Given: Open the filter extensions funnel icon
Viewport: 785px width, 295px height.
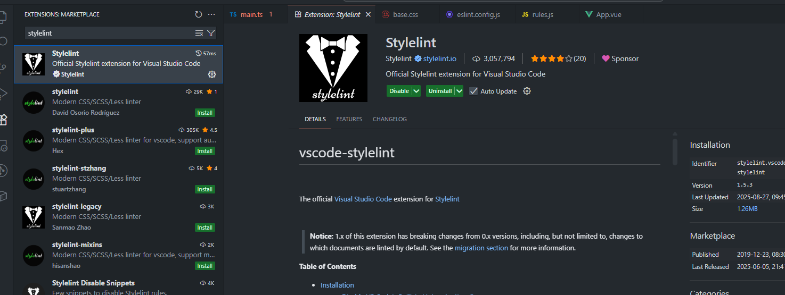Looking at the screenshot, I should [211, 33].
